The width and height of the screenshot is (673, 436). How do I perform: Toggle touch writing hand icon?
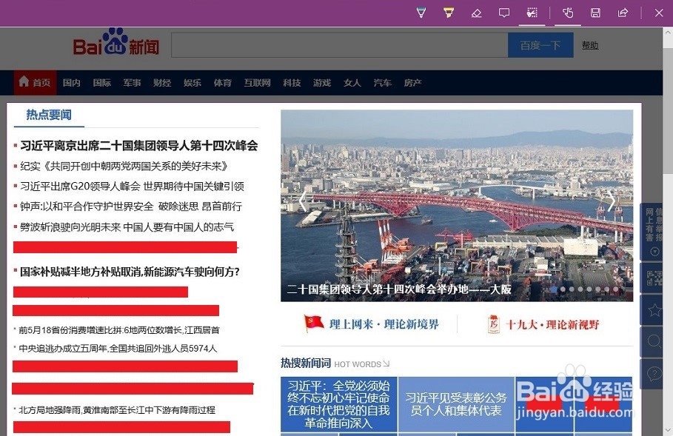point(568,13)
